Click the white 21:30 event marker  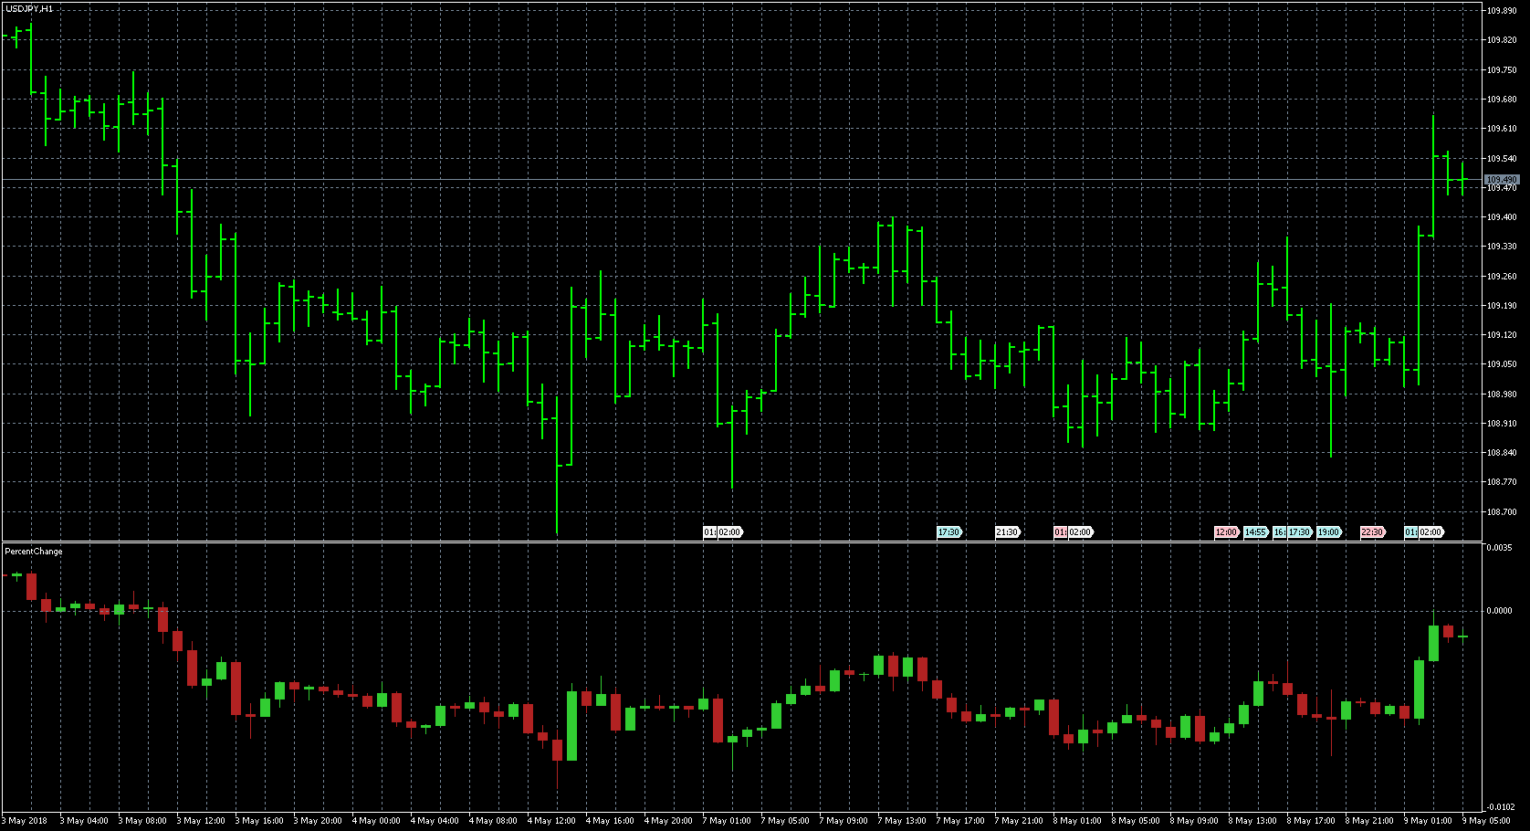1006,532
